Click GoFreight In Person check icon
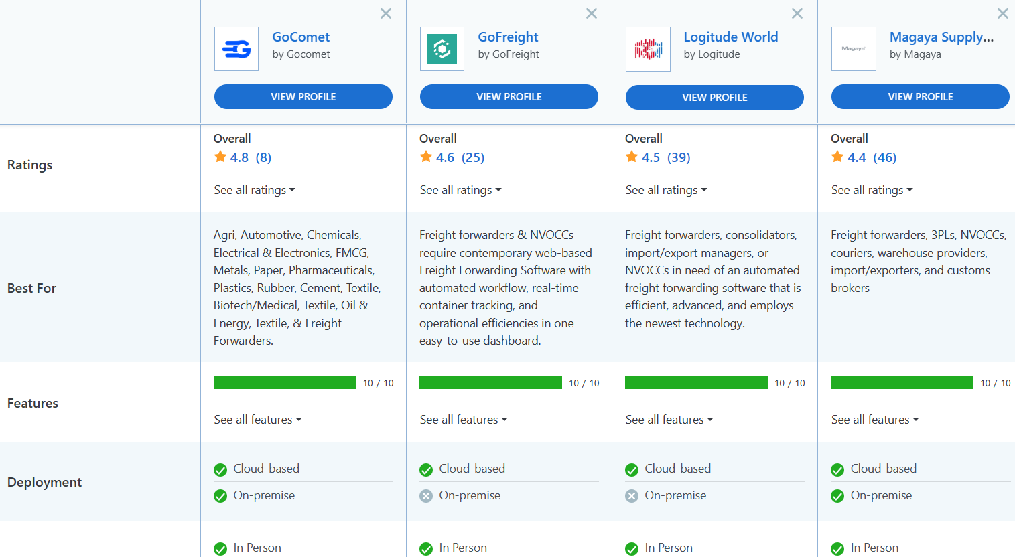The image size is (1015, 557). (x=426, y=549)
